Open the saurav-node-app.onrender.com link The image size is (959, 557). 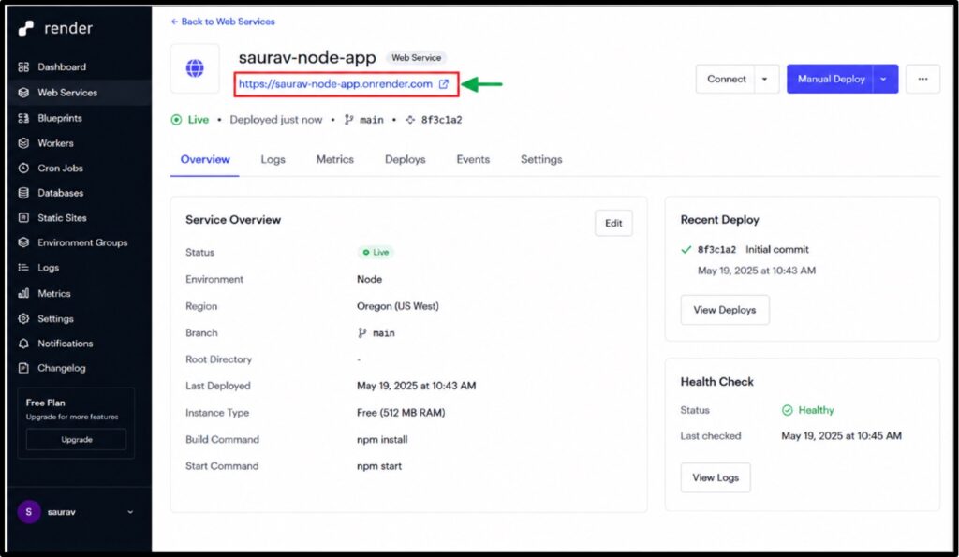(x=335, y=83)
